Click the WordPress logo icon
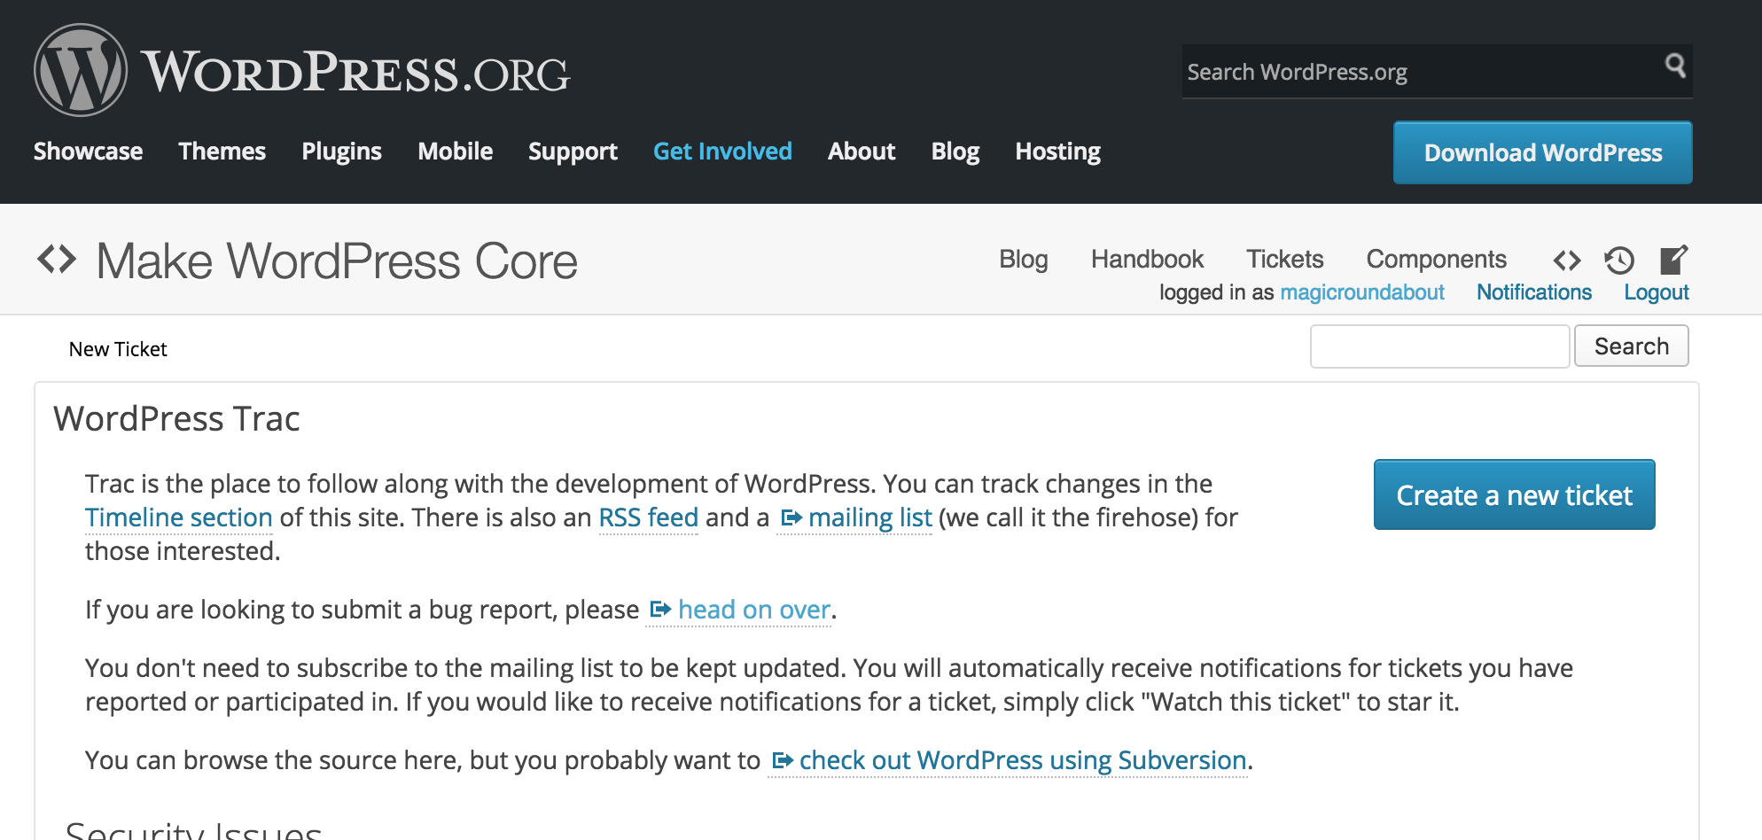The image size is (1762, 840). [81, 70]
